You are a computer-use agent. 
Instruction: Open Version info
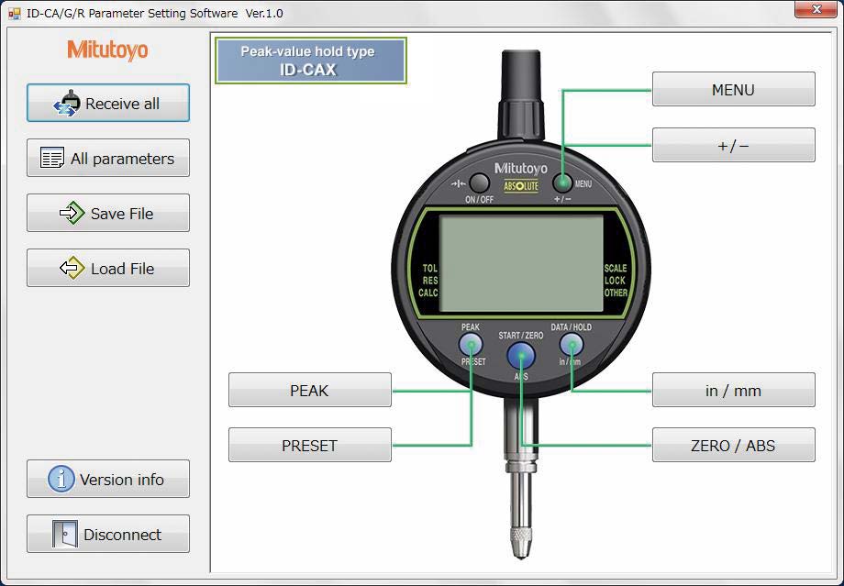(x=108, y=479)
